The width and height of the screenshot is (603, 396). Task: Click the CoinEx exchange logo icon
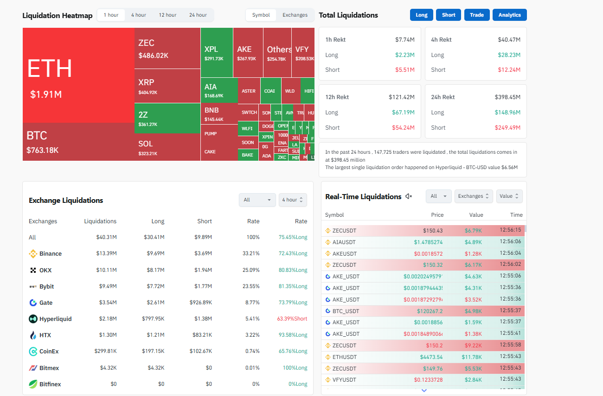(33, 352)
